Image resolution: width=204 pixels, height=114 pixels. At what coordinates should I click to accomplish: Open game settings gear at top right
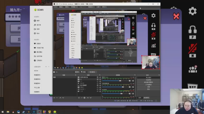pos(193,11)
